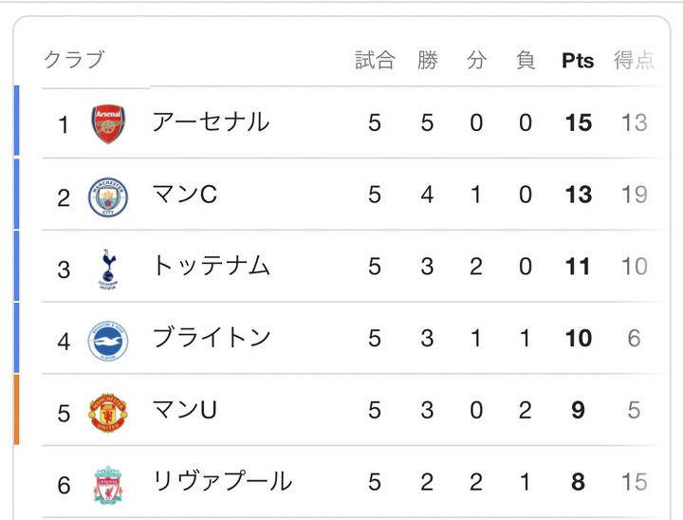Click the rank 5 orange position marker

16,410
